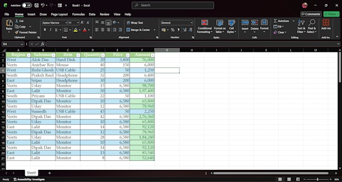Click the zoom slider in status bar
This screenshot has width=342, height=182.
[317, 179]
